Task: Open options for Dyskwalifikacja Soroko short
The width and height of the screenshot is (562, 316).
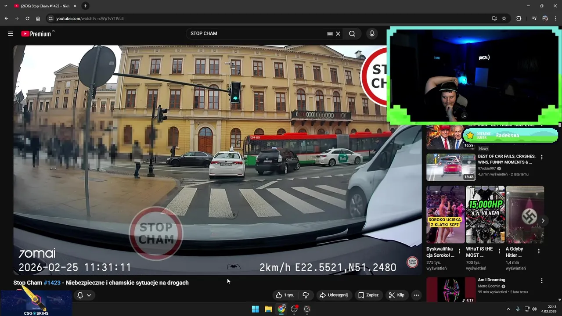Action: click(459, 251)
